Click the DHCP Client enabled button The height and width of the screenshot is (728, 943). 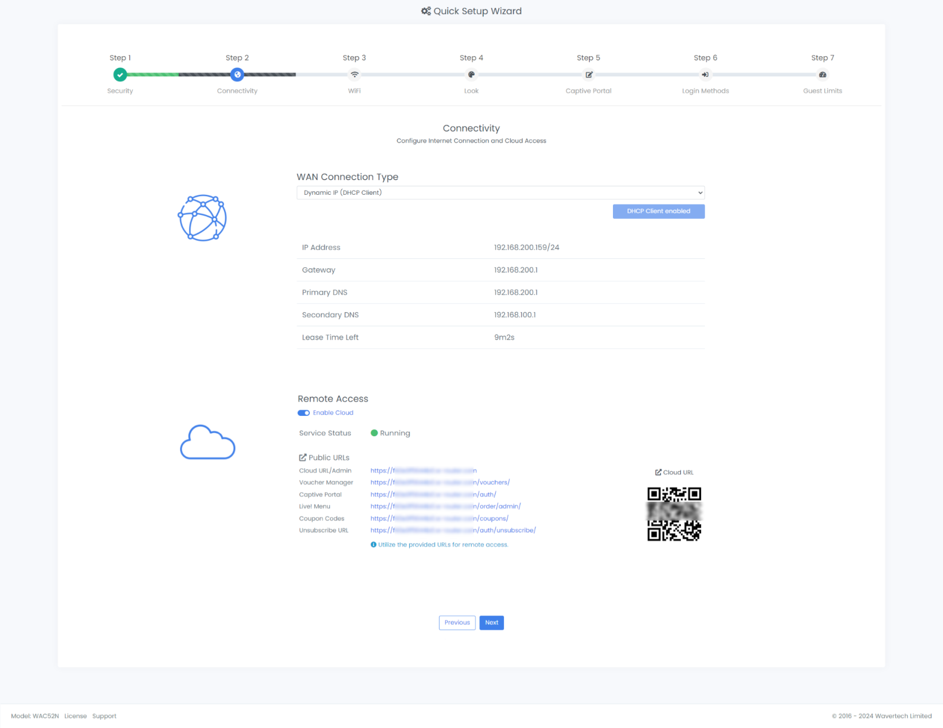point(658,212)
